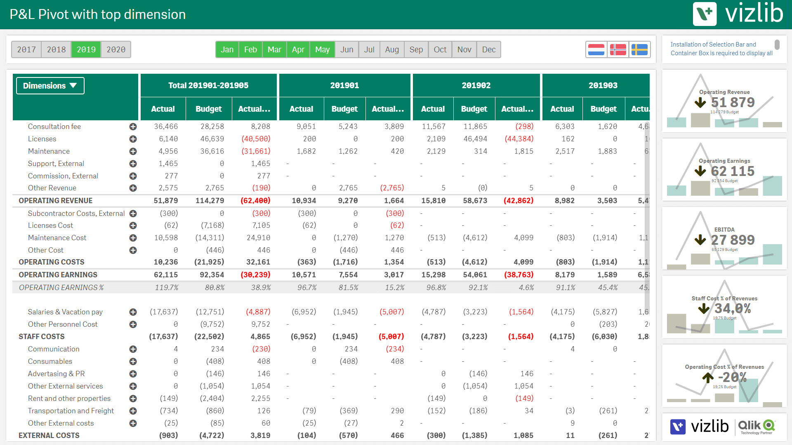Click the EXTERNAL COSTS row label
792x445 pixels.
(49, 436)
